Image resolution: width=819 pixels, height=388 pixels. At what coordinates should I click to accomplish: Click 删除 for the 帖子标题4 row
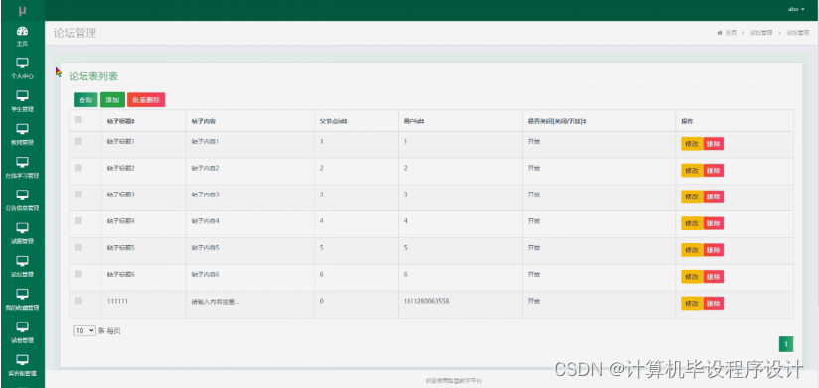713,223
